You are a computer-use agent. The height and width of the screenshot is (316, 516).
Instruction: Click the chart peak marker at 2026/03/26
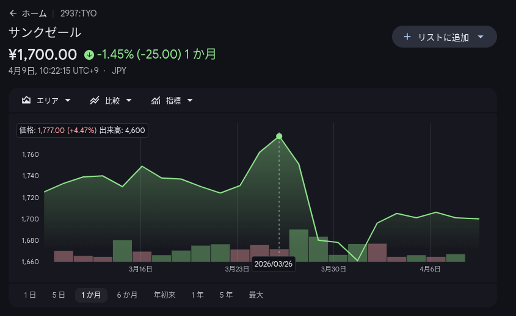279,136
